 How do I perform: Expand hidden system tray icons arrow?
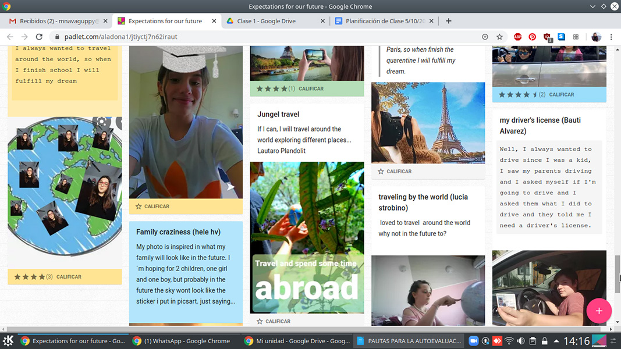click(x=556, y=341)
